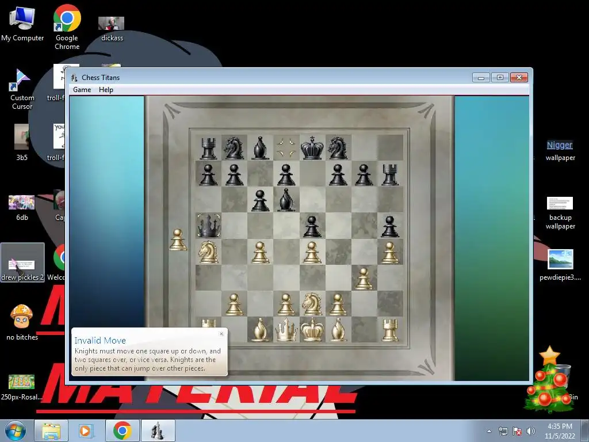
Task: Maximize the Chess Titans window
Action: [x=500, y=78]
